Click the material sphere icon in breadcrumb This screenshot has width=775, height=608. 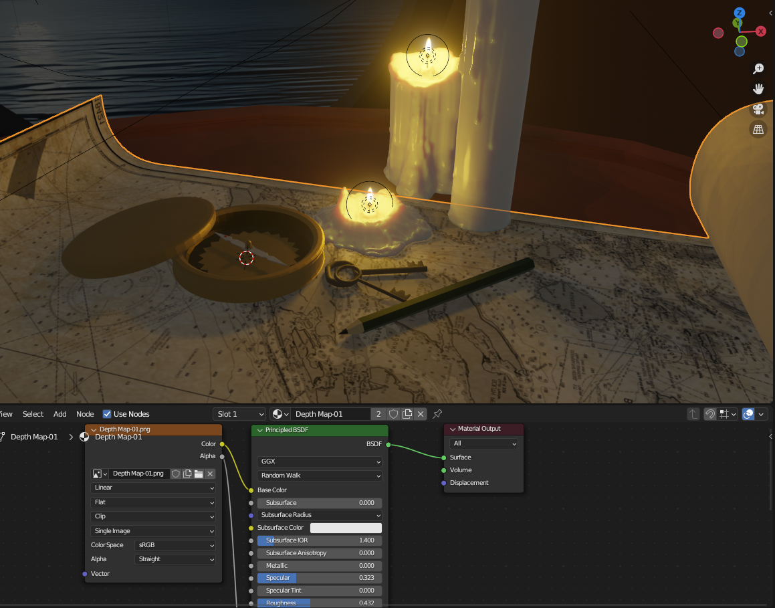pyautogui.click(x=84, y=437)
